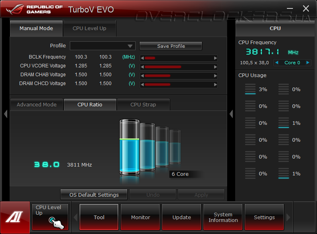Increase DRAM CHCD Voltage with right arrow
This screenshot has height=234, width=317.
click(215, 85)
